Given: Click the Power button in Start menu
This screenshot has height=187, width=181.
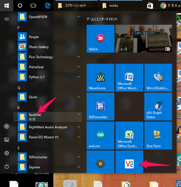Looking at the screenshot, I should (7, 167).
